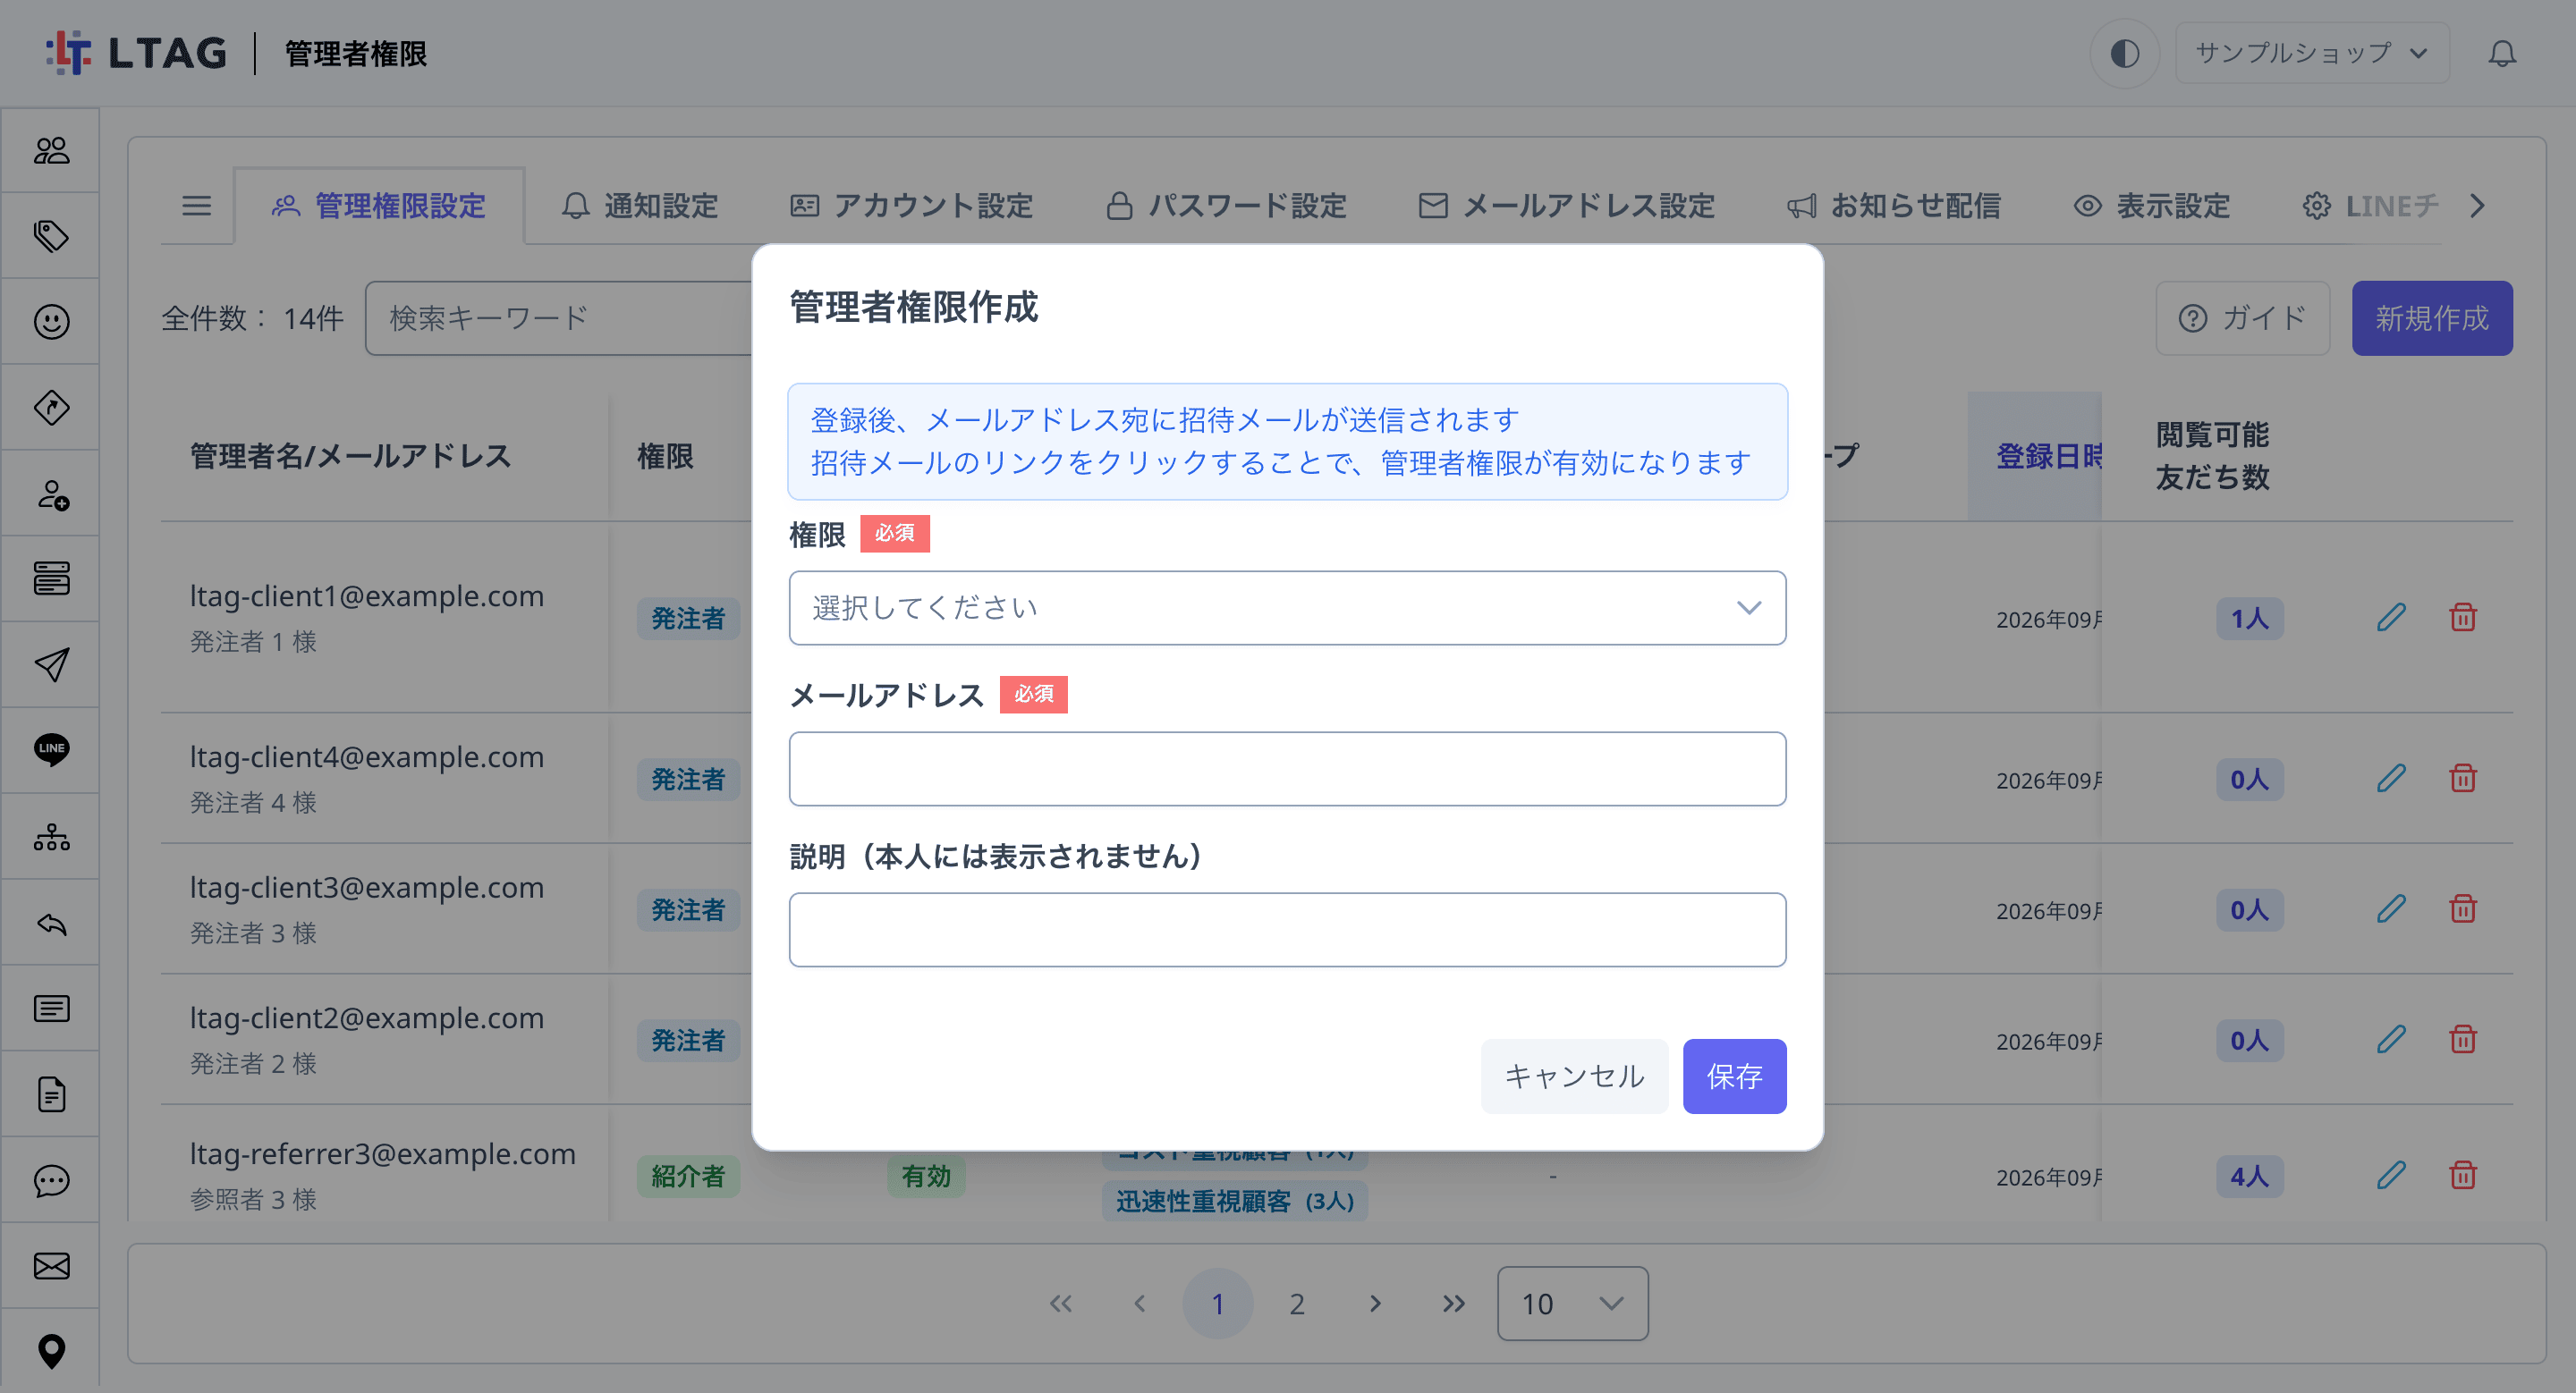Click the smiley face sidebar icon
This screenshot has width=2576, height=1393.
tap(51, 322)
